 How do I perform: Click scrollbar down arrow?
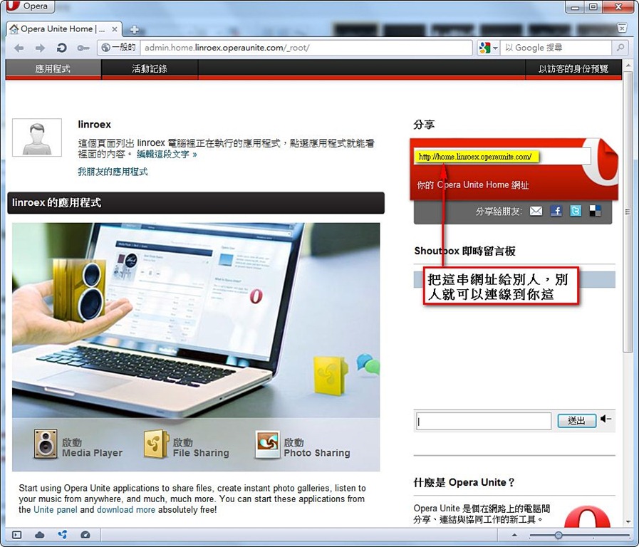[x=628, y=521]
